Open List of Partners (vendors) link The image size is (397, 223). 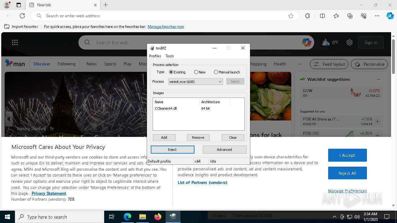tap(203, 182)
